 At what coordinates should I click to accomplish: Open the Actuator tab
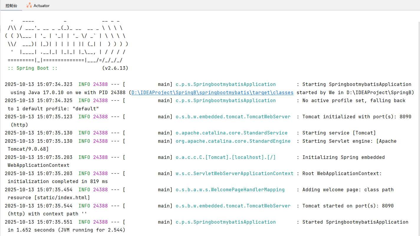tap(38, 6)
